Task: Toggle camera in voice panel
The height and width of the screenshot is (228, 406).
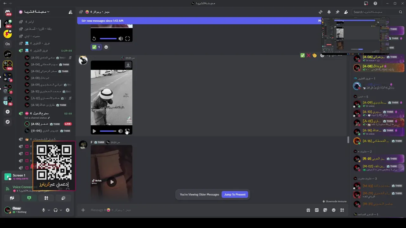Action: [12, 198]
